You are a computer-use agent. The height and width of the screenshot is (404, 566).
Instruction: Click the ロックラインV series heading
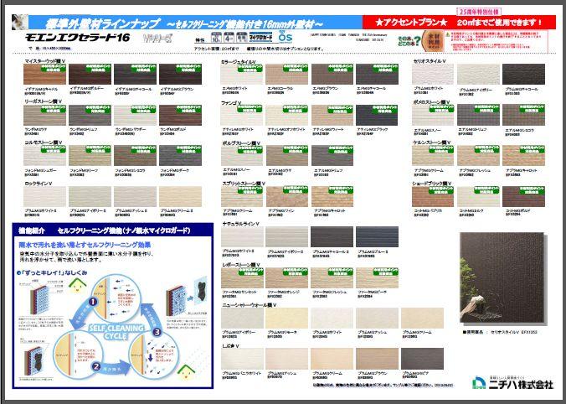39,184
